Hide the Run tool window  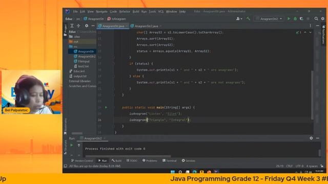(318, 138)
